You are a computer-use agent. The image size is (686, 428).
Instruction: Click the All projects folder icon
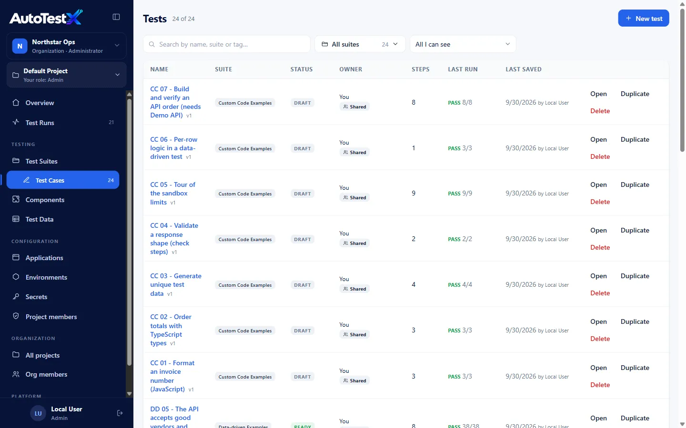point(16,355)
